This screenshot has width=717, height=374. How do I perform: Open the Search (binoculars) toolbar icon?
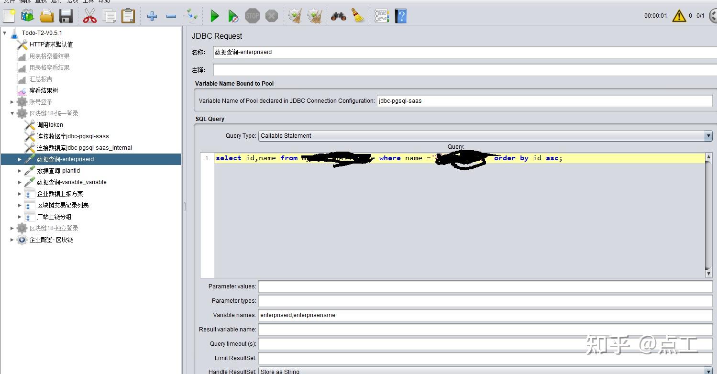coord(338,15)
